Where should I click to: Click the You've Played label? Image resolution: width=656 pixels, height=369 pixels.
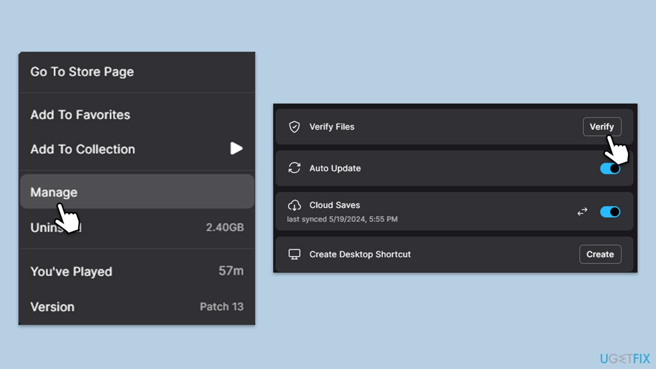click(71, 272)
